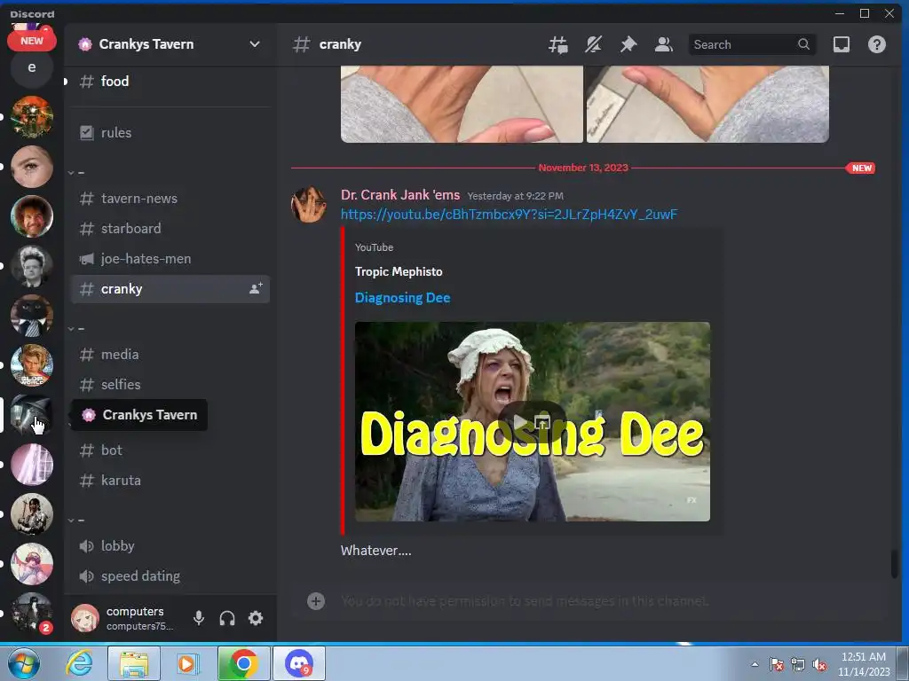Open the rules channel
The image size is (909, 681).
pos(170,133)
